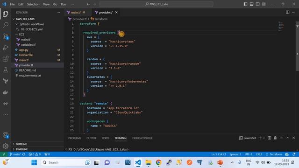Expand the TIMELINE section

37,149
